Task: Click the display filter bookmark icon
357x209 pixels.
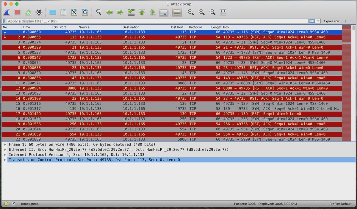Action: 4,21
